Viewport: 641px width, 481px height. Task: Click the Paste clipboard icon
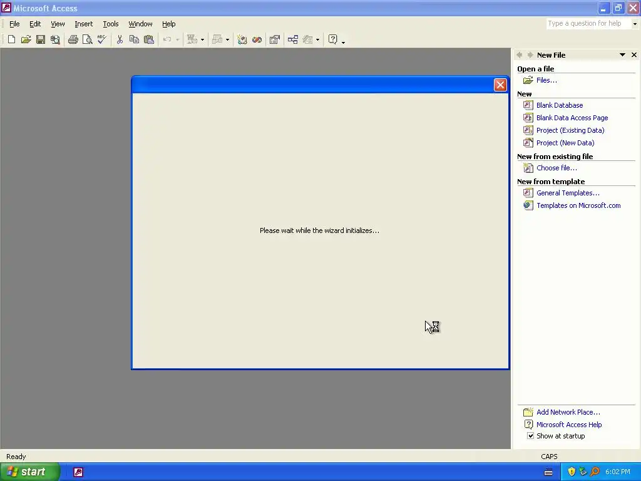tap(149, 39)
